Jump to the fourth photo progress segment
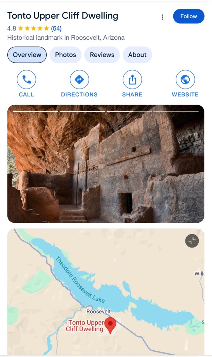The image size is (212, 357). tap(176, 112)
